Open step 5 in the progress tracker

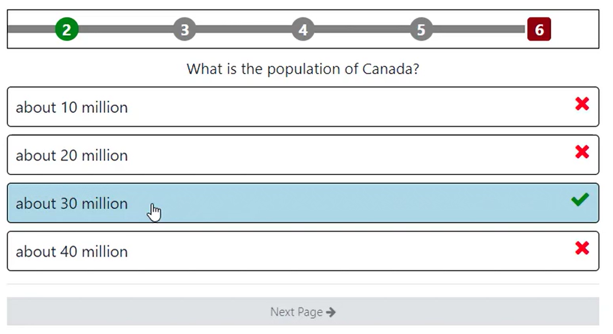421,29
